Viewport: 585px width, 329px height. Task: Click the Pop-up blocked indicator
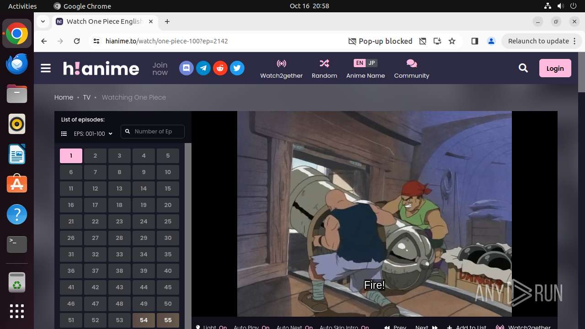coord(380,41)
